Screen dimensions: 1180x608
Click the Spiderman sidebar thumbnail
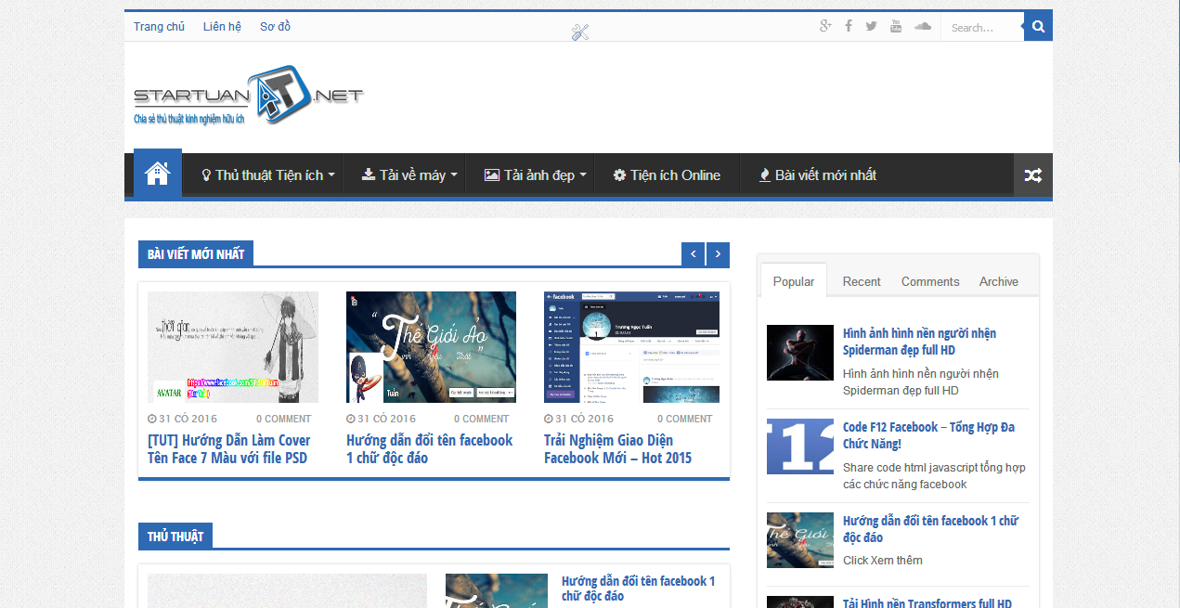click(x=800, y=353)
